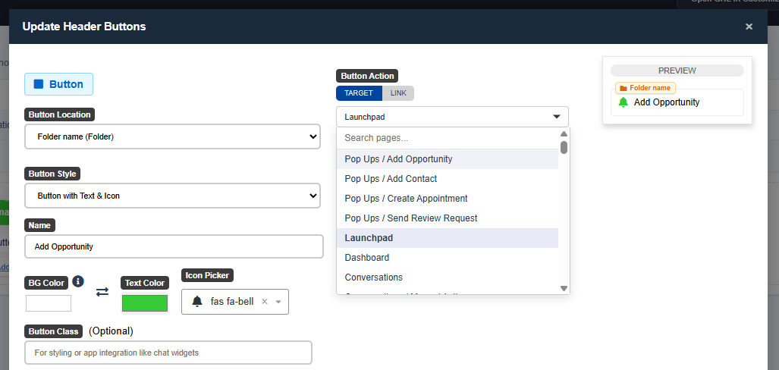Open the Button Style dropdown
Viewport: 779px width, 370px height.
coord(172,196)
